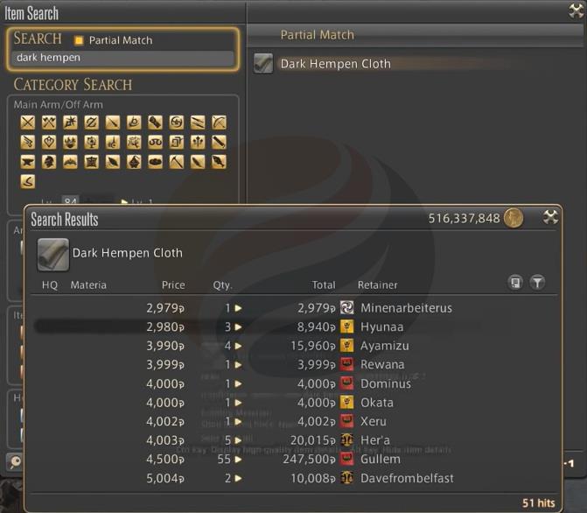The image size is (587, 513).
Task: Click the Dark Hempen Cloth icon in Search Results
Action: point(52,253)
